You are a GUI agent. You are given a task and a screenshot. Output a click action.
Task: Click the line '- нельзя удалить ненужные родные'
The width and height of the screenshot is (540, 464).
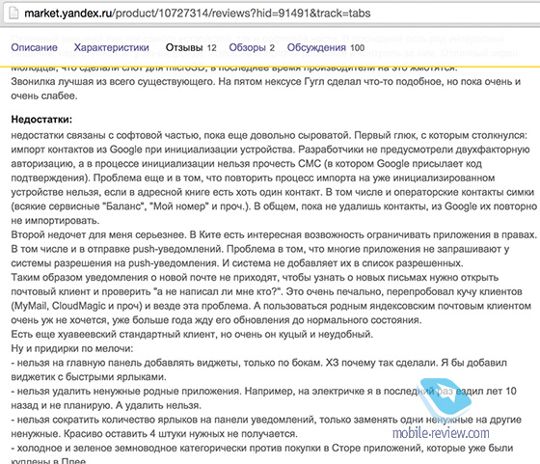[264, 391]
